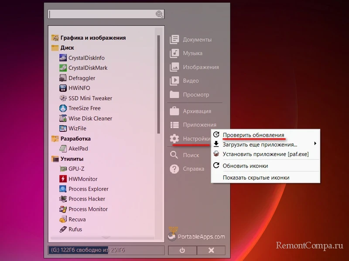Open the Defraggler app
Screen dimensions: 349x261
[x=81, y=78]
